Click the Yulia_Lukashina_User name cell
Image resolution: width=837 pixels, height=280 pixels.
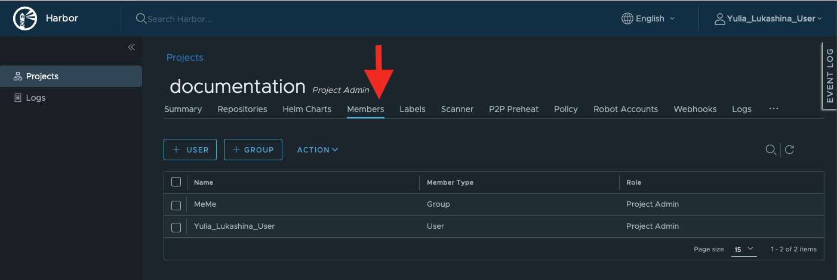click(x=234, y=226)
